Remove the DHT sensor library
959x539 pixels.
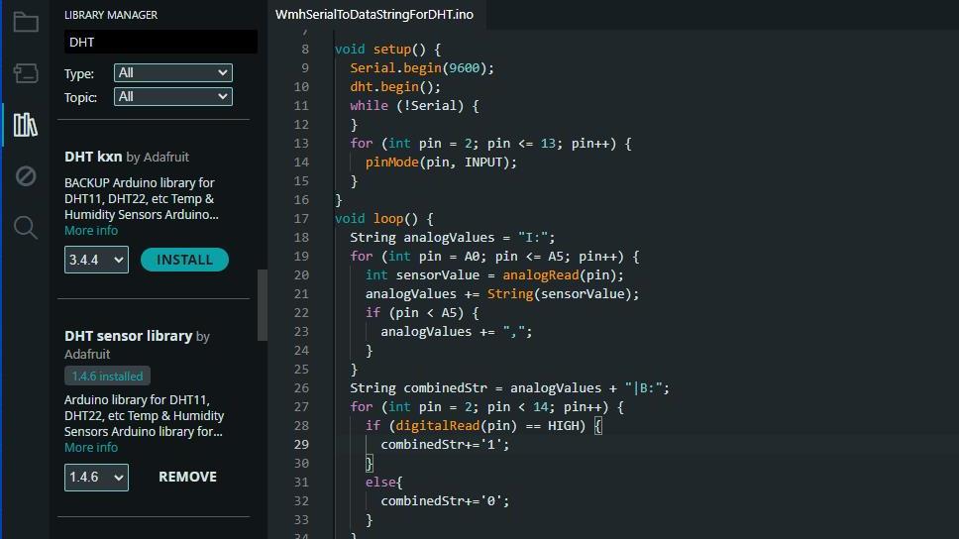coord(188,477)
